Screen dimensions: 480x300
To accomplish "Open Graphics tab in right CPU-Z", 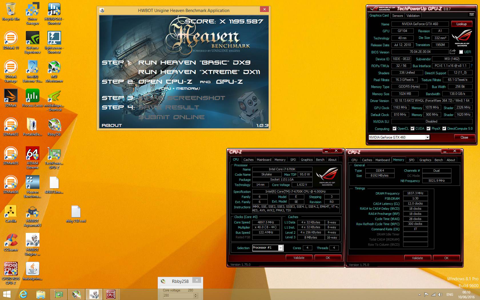I will pos(425,160).
